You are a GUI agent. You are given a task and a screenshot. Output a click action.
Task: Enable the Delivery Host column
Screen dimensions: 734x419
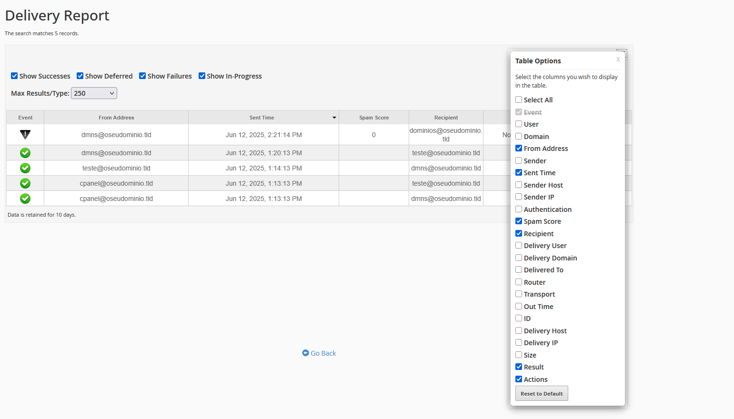519,330
